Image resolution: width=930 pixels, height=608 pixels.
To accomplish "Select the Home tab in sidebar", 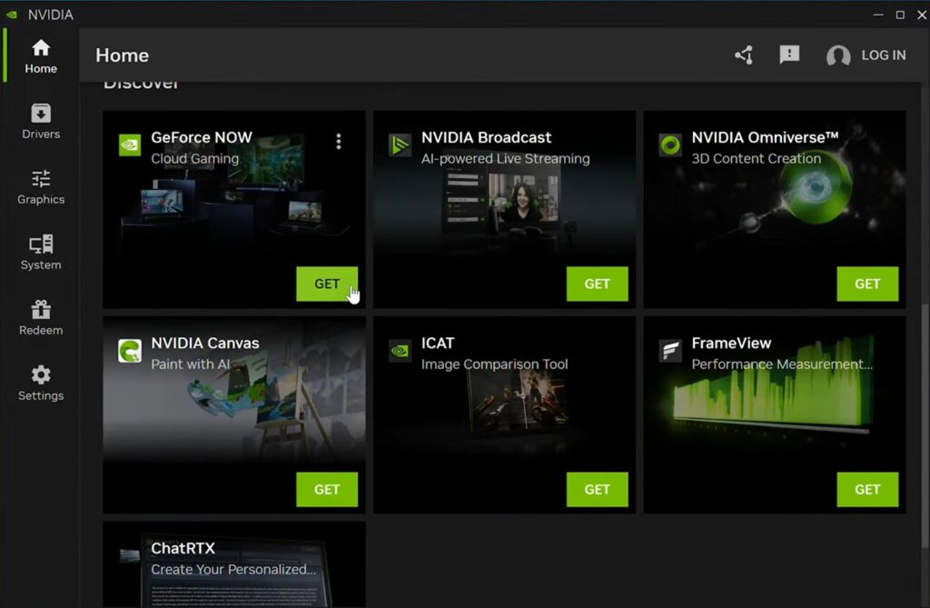I will 41,56.
